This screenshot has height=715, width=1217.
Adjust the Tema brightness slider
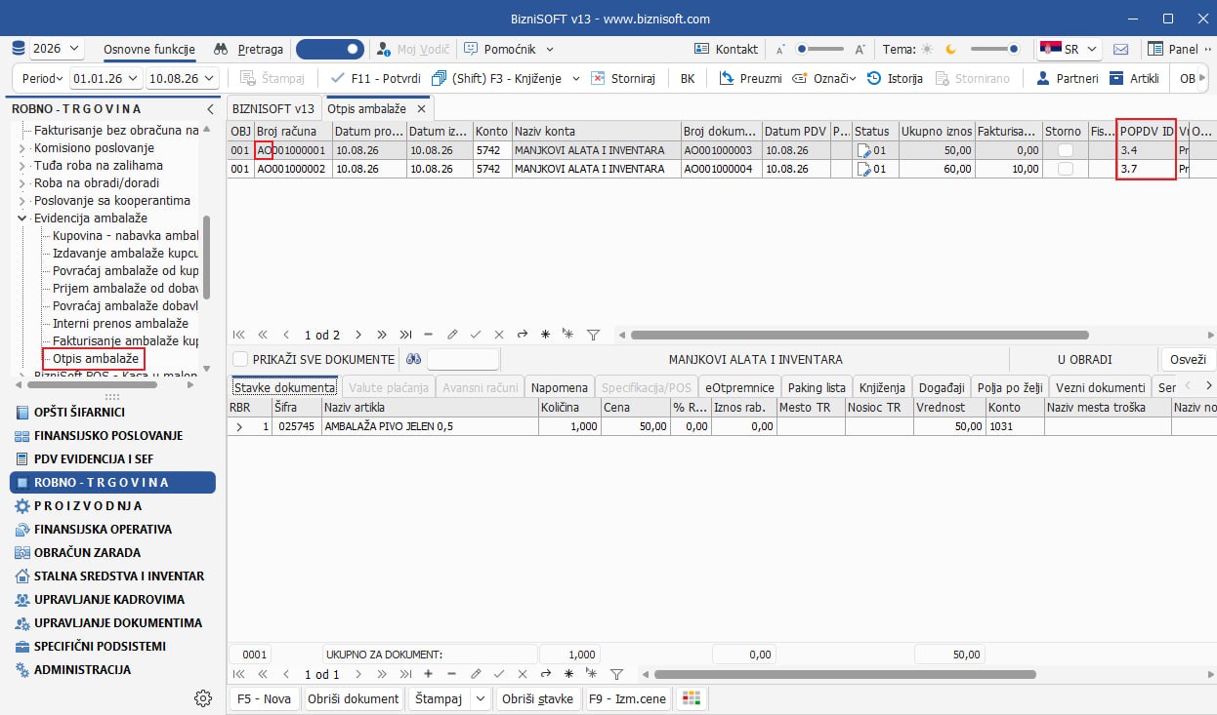pos(994,49)
